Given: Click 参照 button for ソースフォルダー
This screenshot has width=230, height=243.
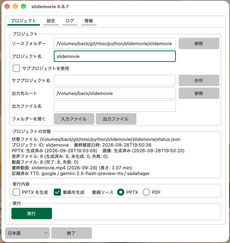Looking at the screenshot, I should coord(199,43).
